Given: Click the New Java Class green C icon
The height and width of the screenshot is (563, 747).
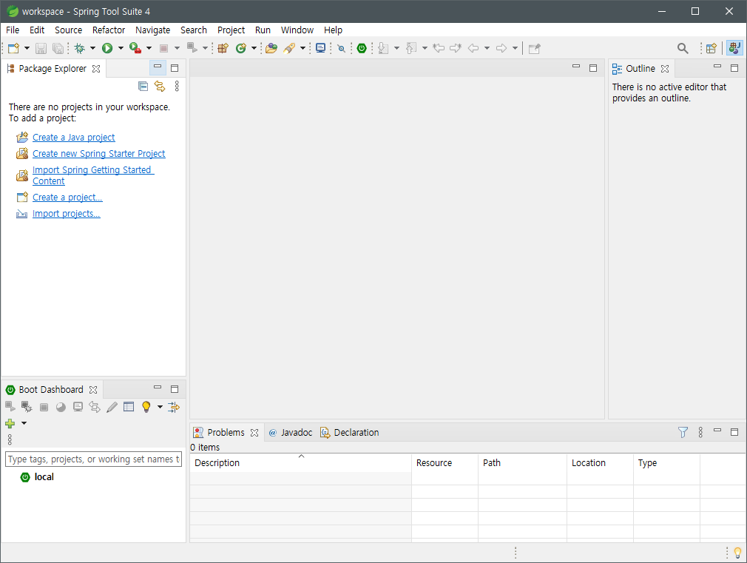Looking at the screenshot, I should (x=241, y=48).
